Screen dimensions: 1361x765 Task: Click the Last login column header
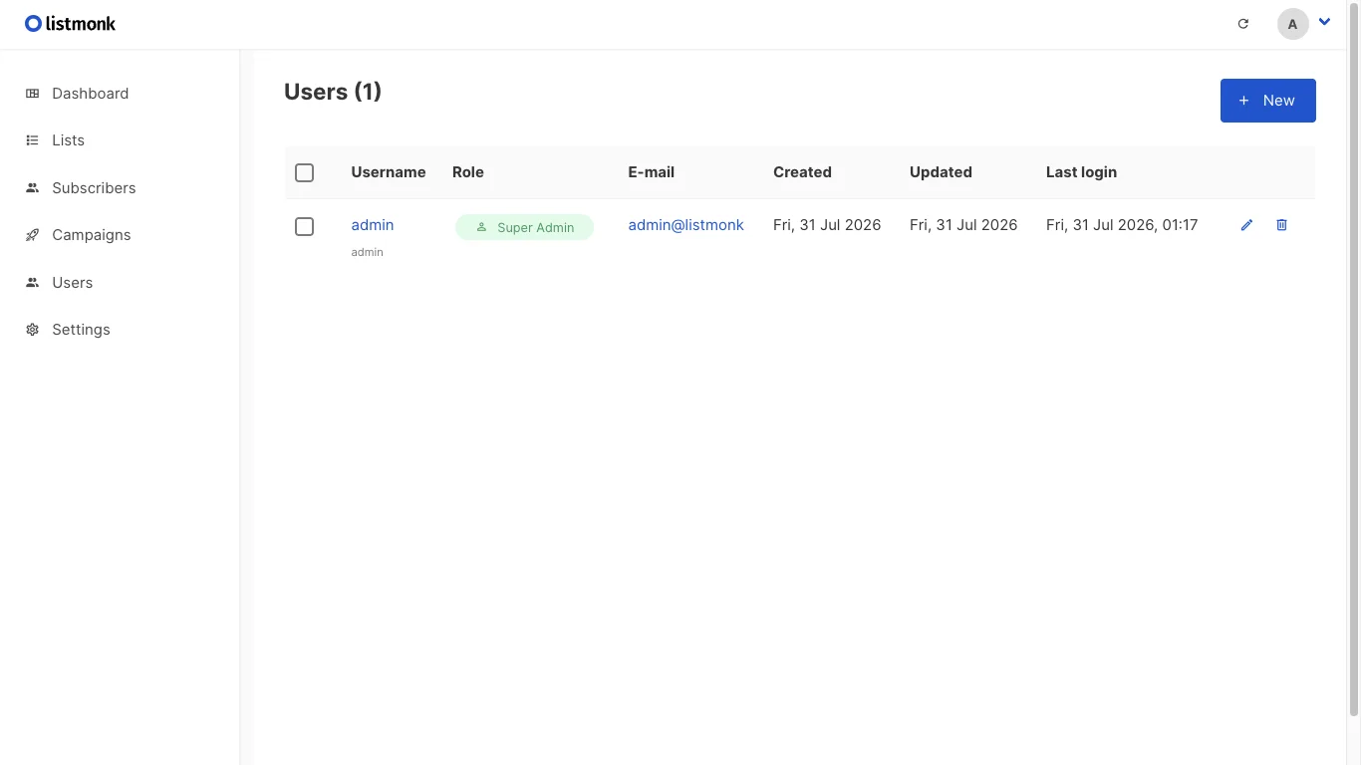tap(1081, 172)
